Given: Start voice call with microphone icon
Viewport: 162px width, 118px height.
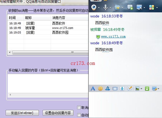Looking at the screenshot, I should pyautogui.click(x=105, y=8).
